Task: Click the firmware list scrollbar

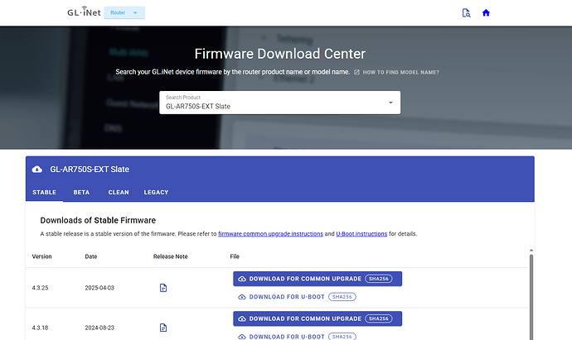Action: click(x=531, y=297)
